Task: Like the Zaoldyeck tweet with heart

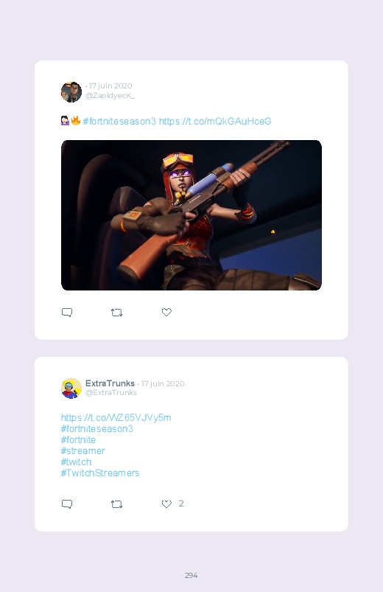Action: pos(166,313)
